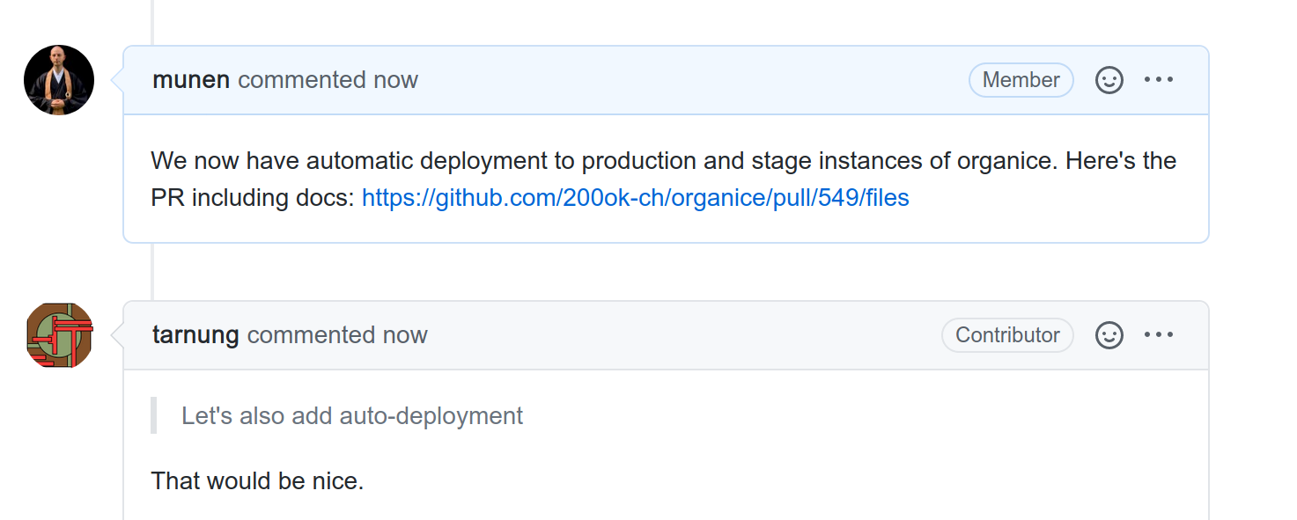Viewport: 1297px width, 520px height.
Task: Click the gray quote bar beside the blockquote
Action: [154, 415]
